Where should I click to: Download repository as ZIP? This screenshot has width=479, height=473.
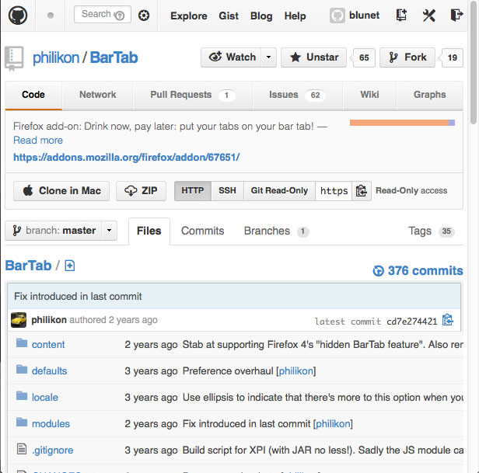(x=142, y=191)
